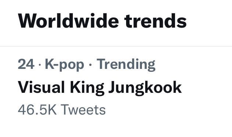Click the rank number 24
This screenshot has width=232, height=137.
(x=26, y=64)
